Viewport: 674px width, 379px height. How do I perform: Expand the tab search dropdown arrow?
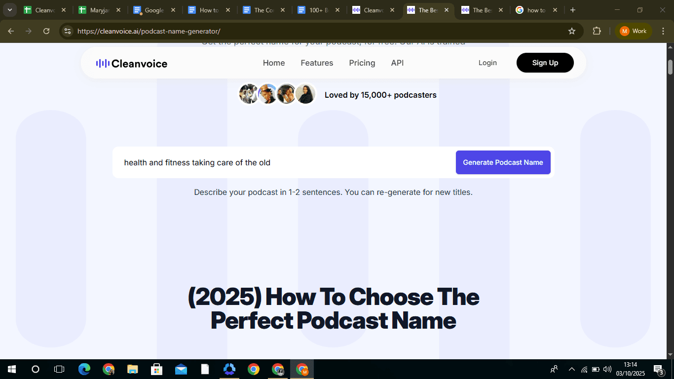coord(9,10)
